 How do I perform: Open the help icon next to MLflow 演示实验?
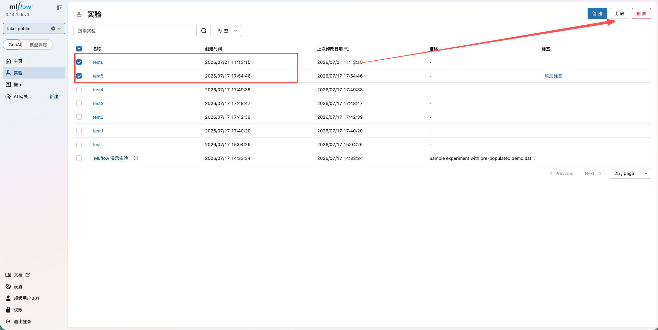(x=136, y=158)
